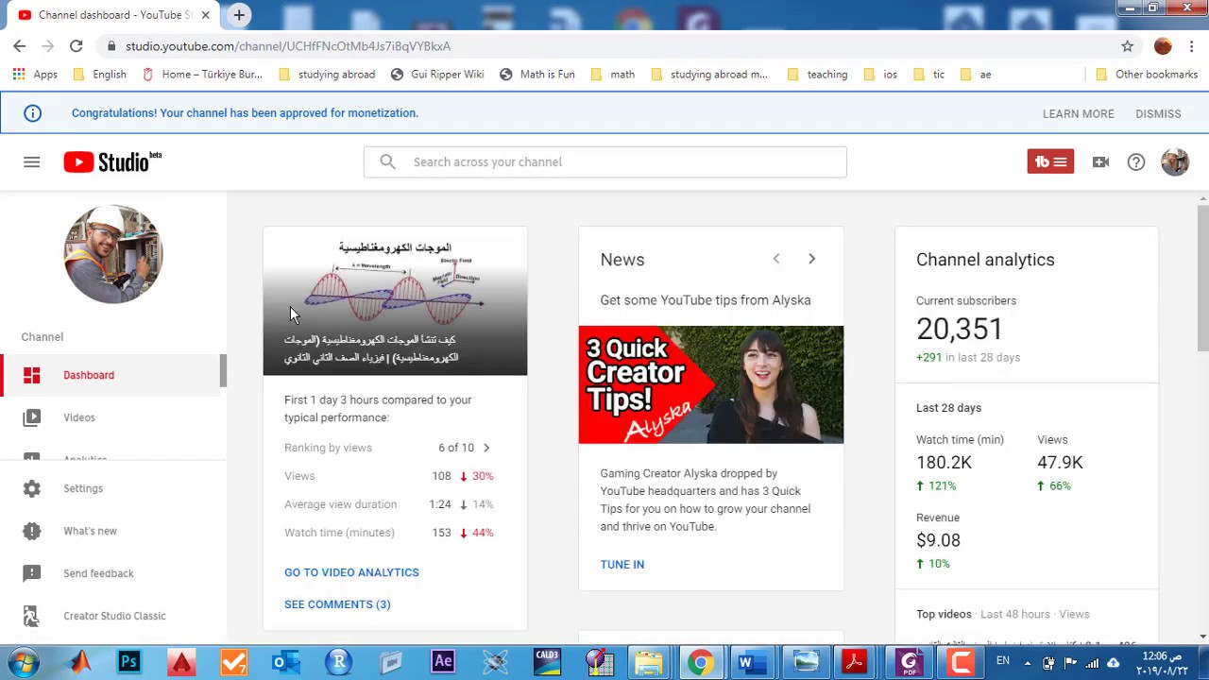
Task: Go back in Chrome
Action: click(x=20, y=45)
